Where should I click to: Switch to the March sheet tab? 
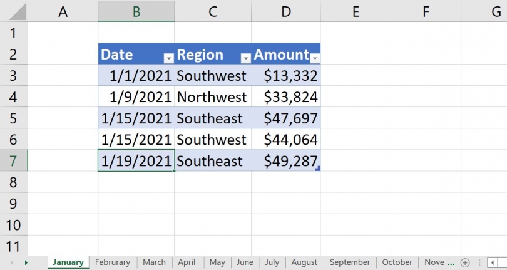pyautogui.click(x=154, y=262)
